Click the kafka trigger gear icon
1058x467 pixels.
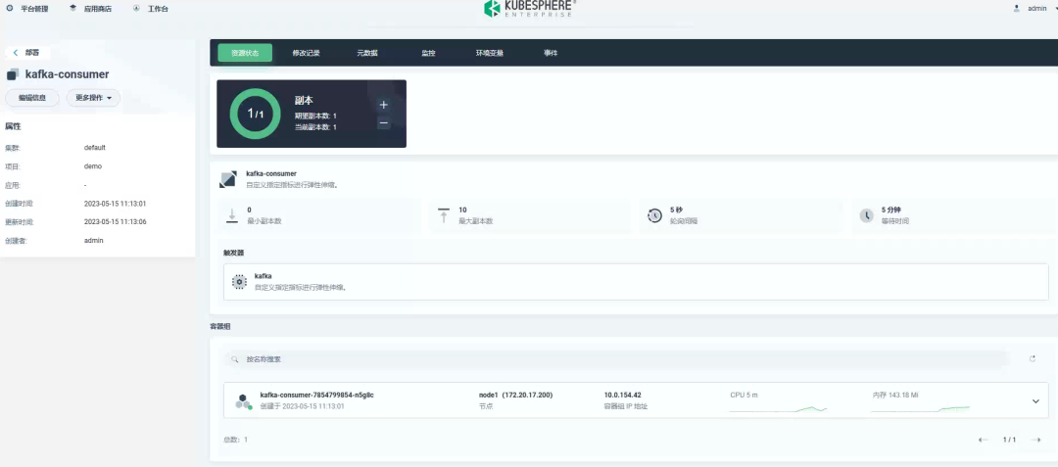[240, 282]
